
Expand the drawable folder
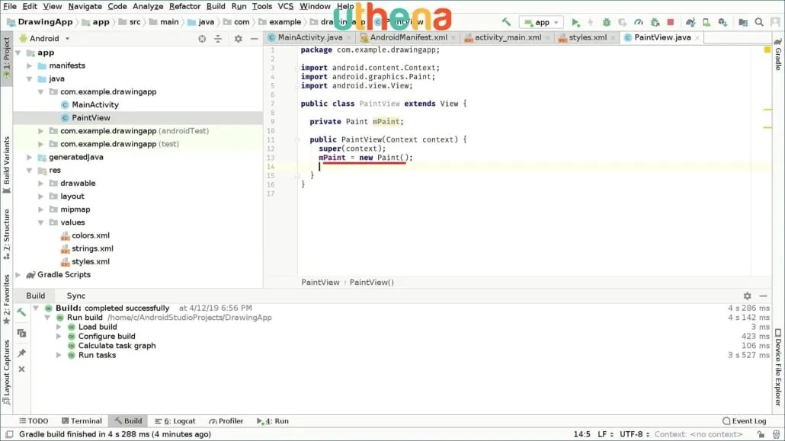41,184
